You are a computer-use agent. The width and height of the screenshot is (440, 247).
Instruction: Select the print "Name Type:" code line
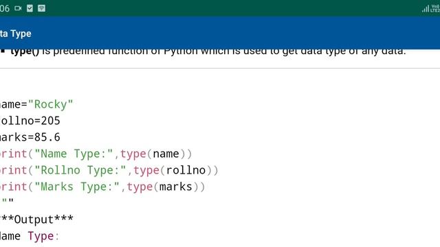click(x=96, y=154)
